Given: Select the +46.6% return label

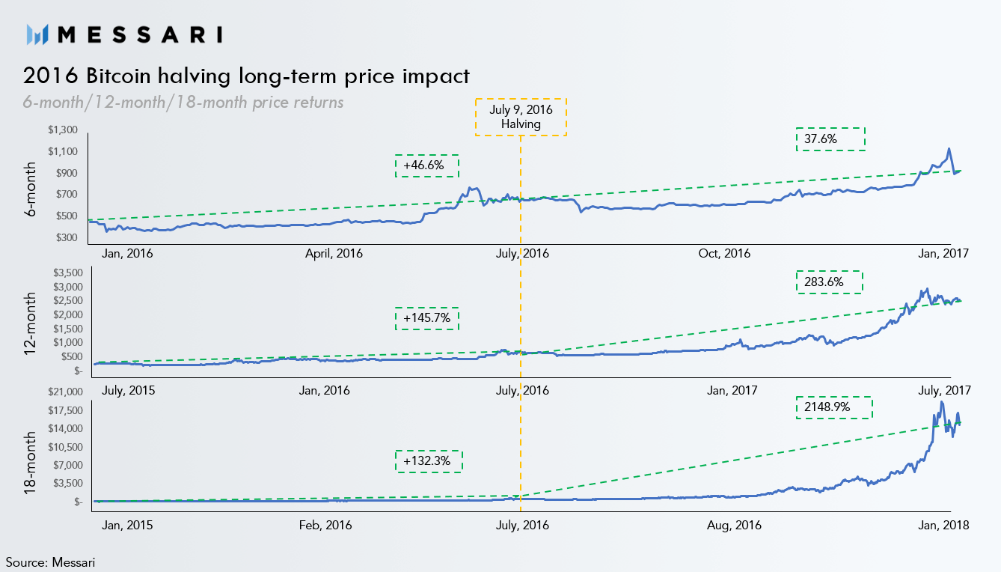Looking at the screenshot, I should (426, 165).
